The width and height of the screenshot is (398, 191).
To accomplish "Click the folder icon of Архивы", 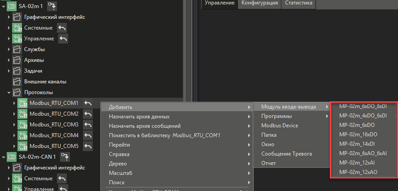I will 17,60.
